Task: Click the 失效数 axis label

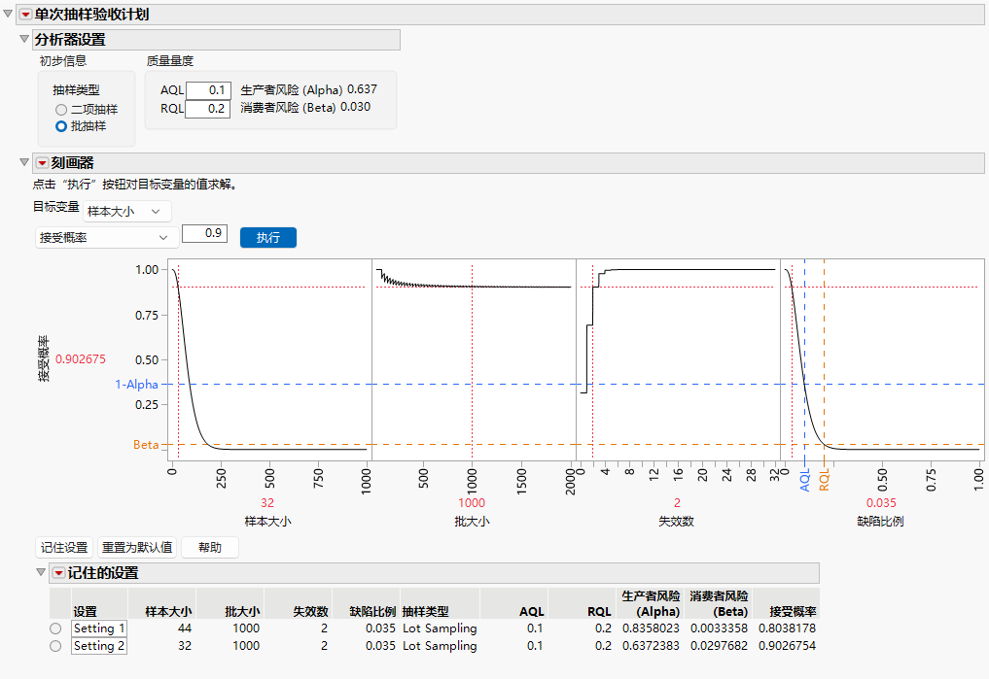Action: pyautogui.click(x=676, y=522)
